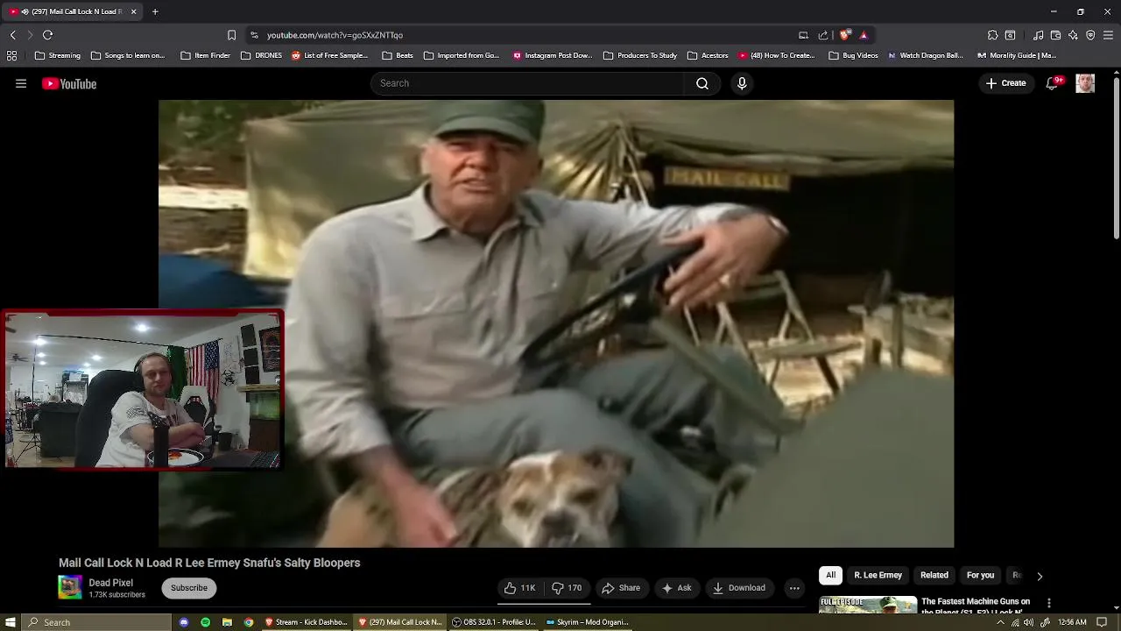Image resolution: width=1121 pixels, height=631 pixels.
Task: Open the new tab plus button
Action: coord(155,11)
